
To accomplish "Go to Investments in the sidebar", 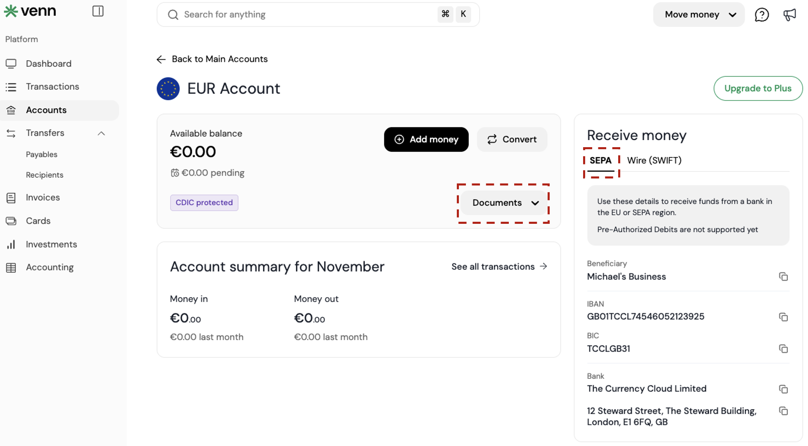I will [x=51, y=244].
